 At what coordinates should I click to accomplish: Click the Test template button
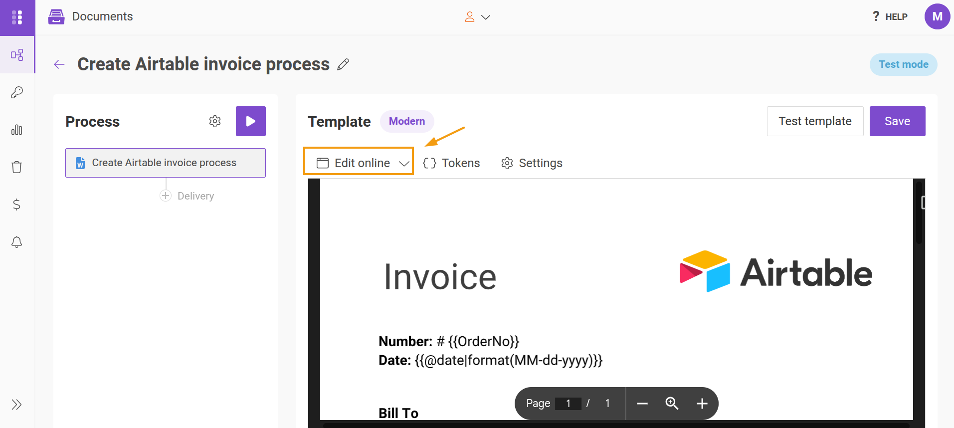pyautogui.click(x=815, y=121)
